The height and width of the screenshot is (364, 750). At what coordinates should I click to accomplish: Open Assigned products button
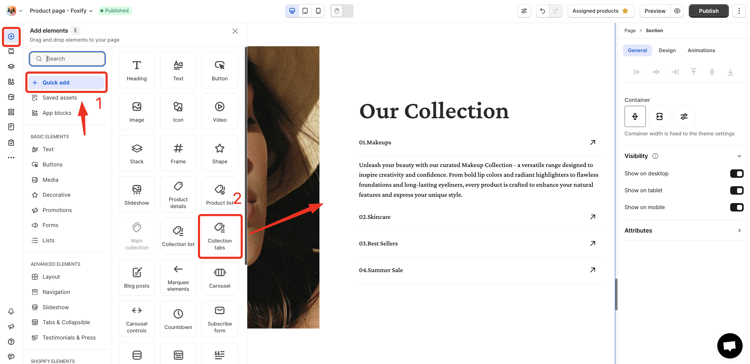pos(601,11)
